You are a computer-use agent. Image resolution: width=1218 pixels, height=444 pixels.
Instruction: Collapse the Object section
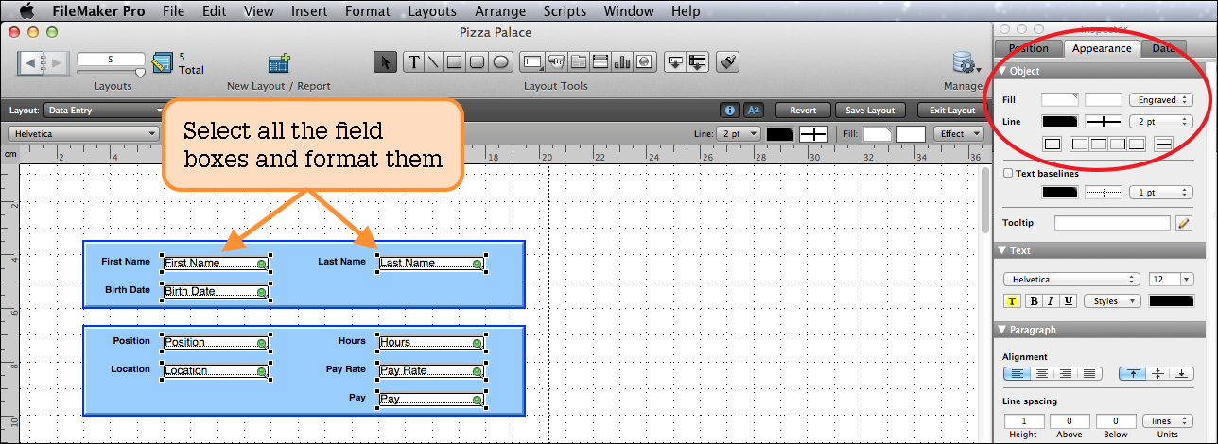1001,71
